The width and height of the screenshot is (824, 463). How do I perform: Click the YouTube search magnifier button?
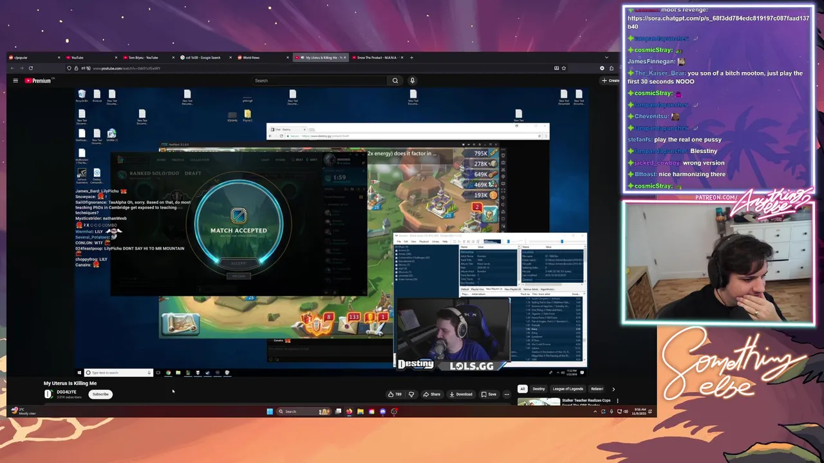click(395, 80)
